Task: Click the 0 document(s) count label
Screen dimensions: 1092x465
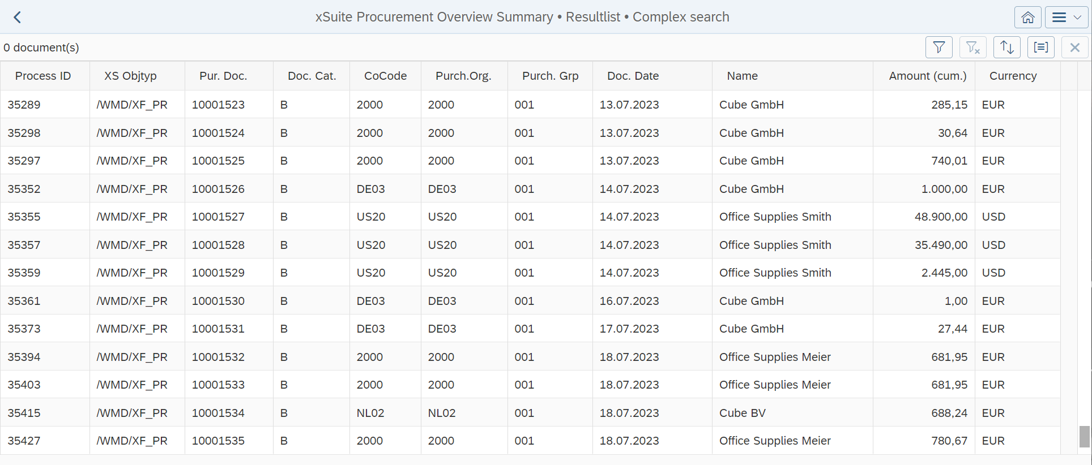Action: click(x=41, y=48)
